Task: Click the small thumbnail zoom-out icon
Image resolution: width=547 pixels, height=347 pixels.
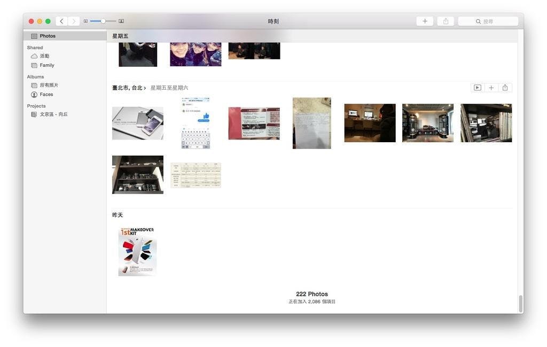Action: pyautogui.click(x=85, y=21)
